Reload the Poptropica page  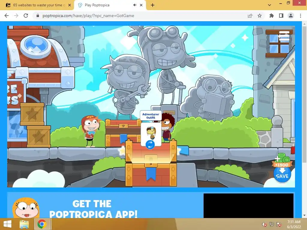26,16
